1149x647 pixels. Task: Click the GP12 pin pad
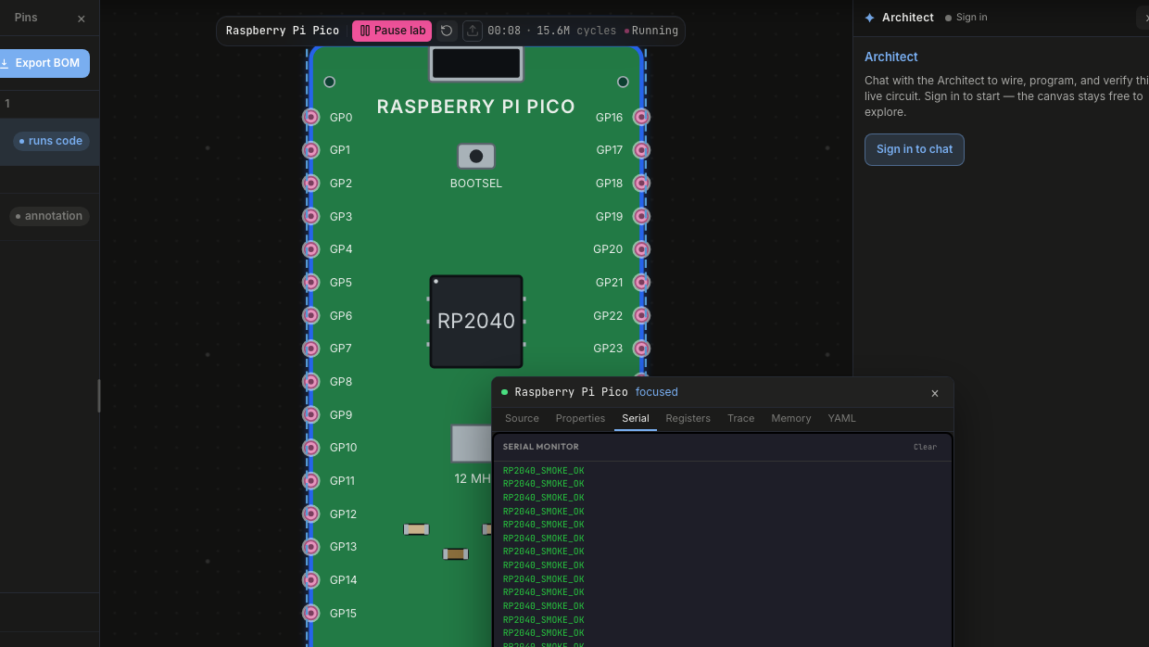311,514
